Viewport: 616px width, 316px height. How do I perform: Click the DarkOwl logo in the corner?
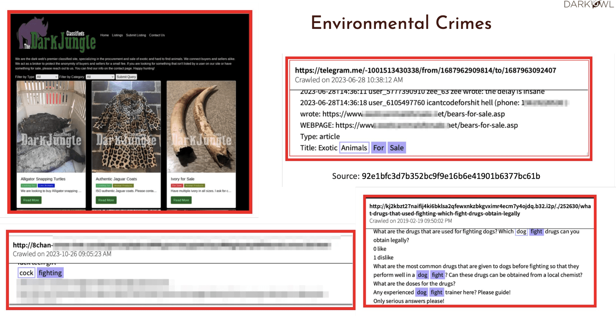(x=588, y=4)
